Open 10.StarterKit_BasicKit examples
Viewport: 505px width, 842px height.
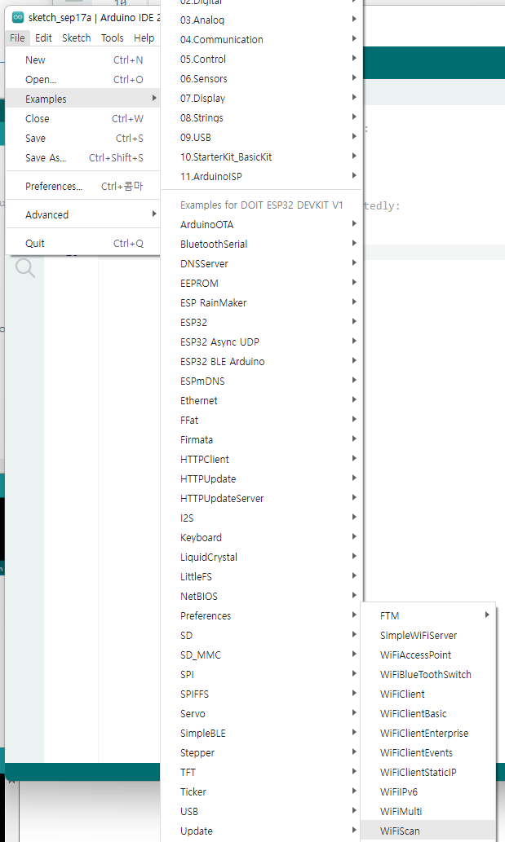262,156
